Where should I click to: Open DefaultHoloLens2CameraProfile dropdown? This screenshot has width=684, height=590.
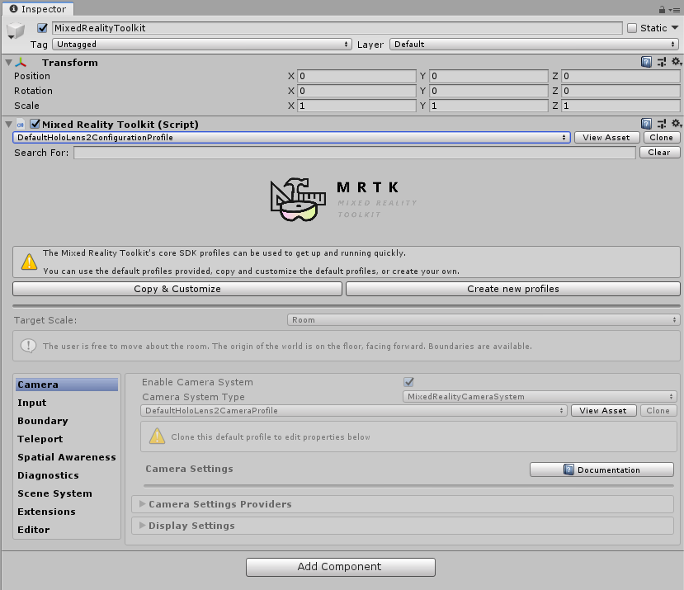[353, 411]
